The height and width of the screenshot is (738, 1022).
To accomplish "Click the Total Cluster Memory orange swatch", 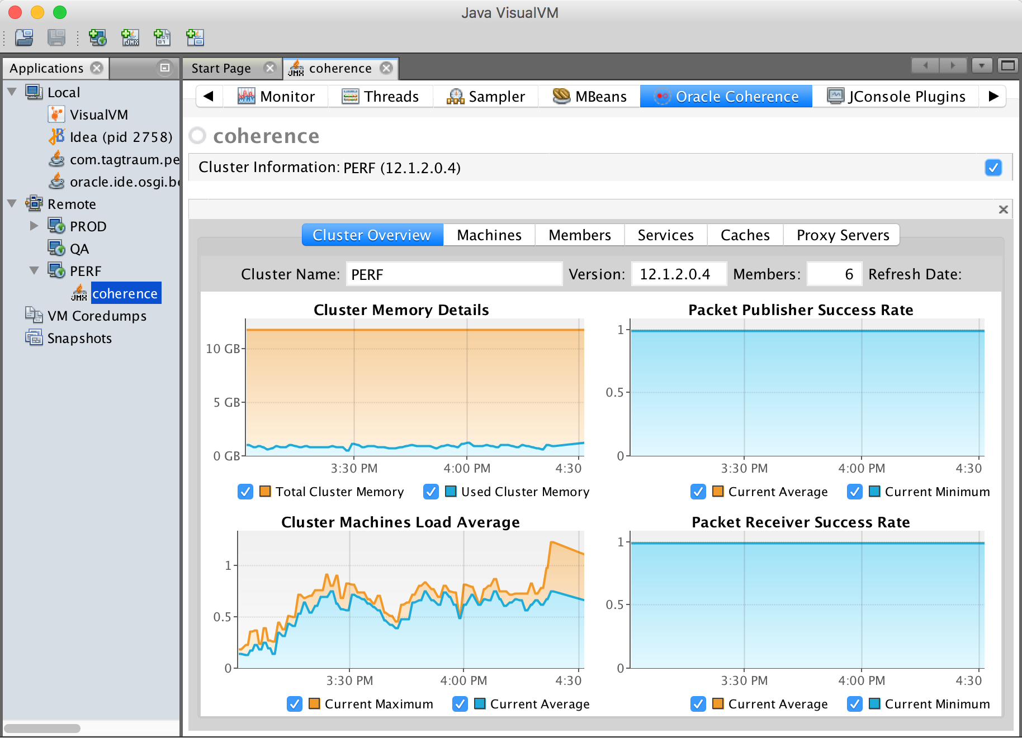I will 266,492.
